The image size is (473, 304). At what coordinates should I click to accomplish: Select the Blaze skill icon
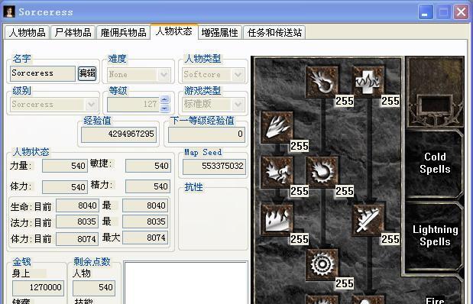277,172
